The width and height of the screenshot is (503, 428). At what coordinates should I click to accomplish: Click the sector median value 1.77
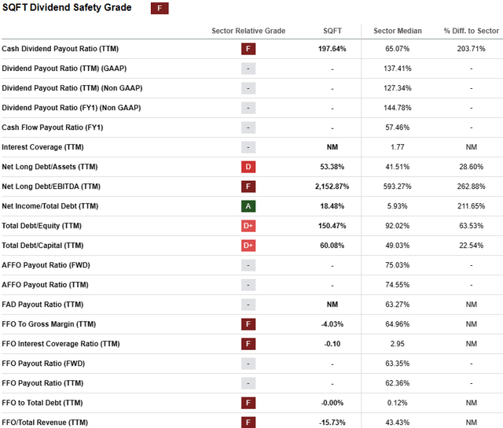click(x=398, y=147)
